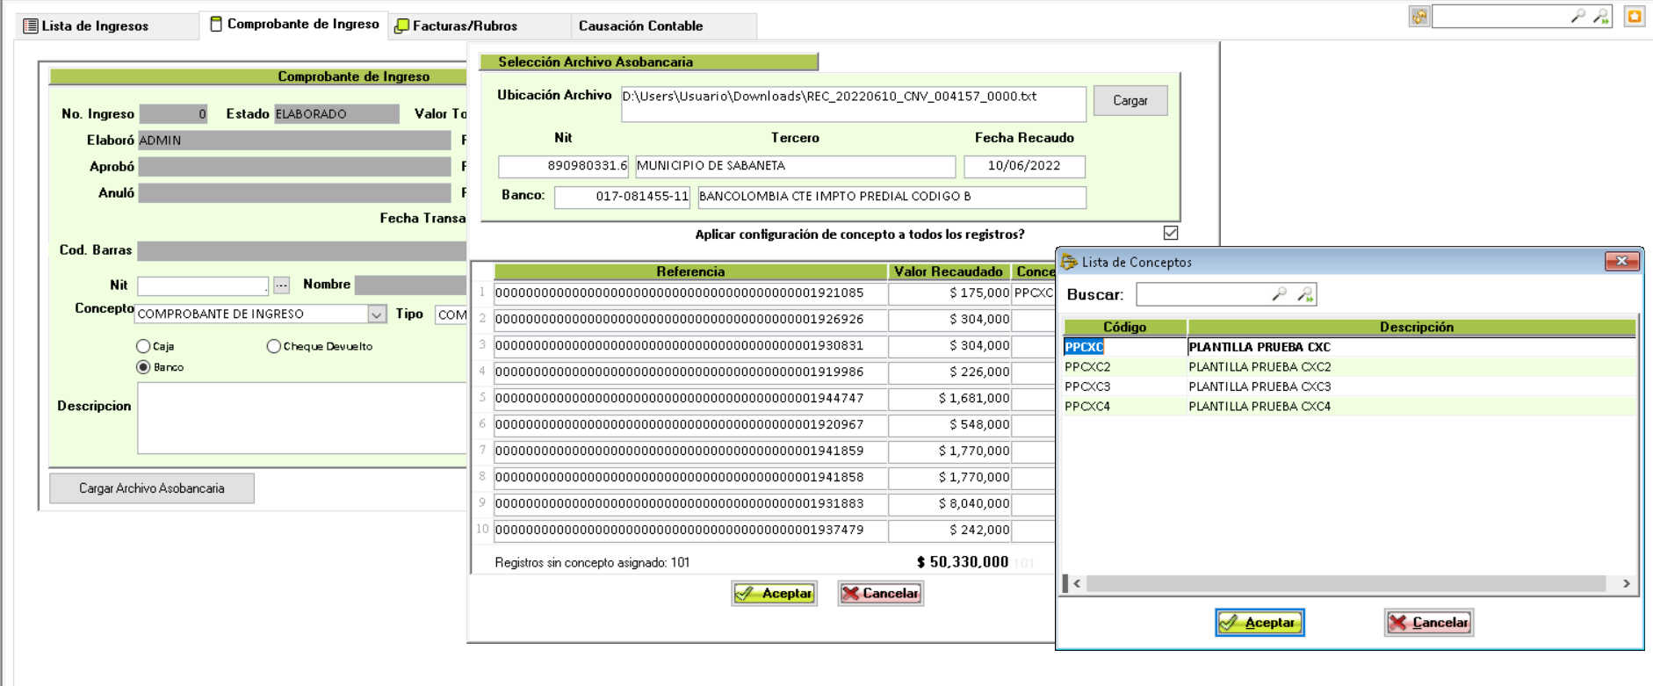
Task: Click the Nit lookup ellipsis button
Action: tap(281, 285)
